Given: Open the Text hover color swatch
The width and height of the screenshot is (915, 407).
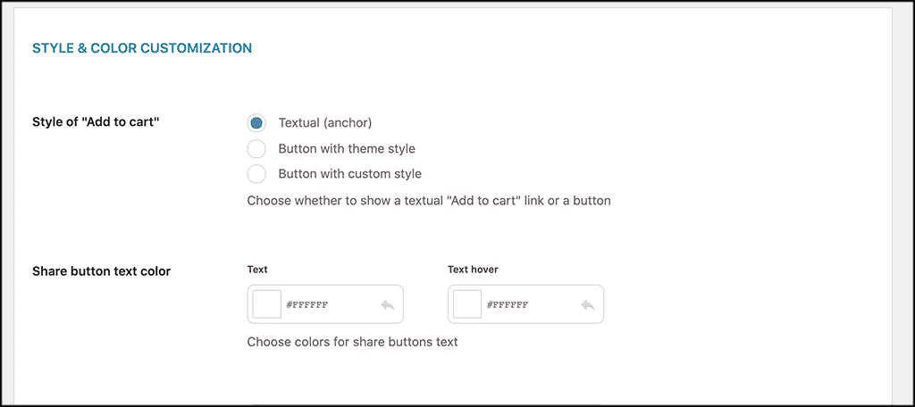Looking at the screenshot, I should (x=467, y=304).
